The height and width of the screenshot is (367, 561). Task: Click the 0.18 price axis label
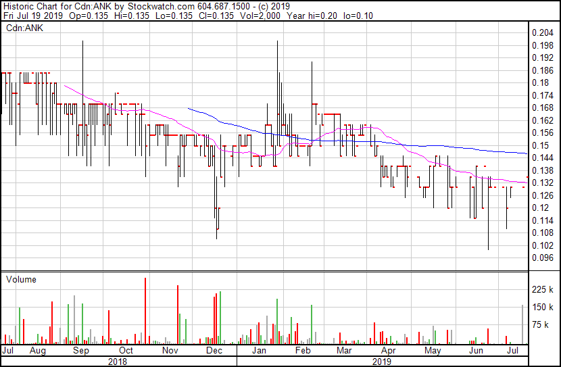point(540,82)
